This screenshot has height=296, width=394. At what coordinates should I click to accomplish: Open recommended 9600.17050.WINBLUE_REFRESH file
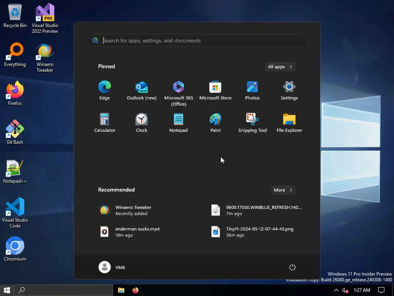coord(257,210)
